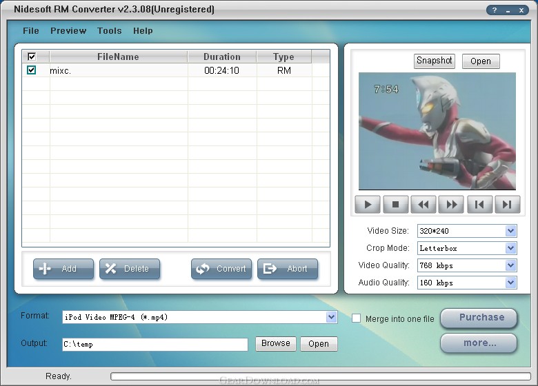Image resolution: width=538 pixels, height=386 pixels.
Task: Skip to next file in preview
Action: [x=508, y=205]
